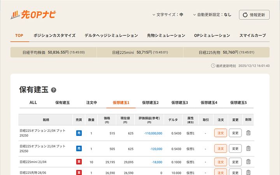Screen dimensions: 280x175
Task: Delete the first 日経225オプション row via trash icon
Action: click(248, 133)
